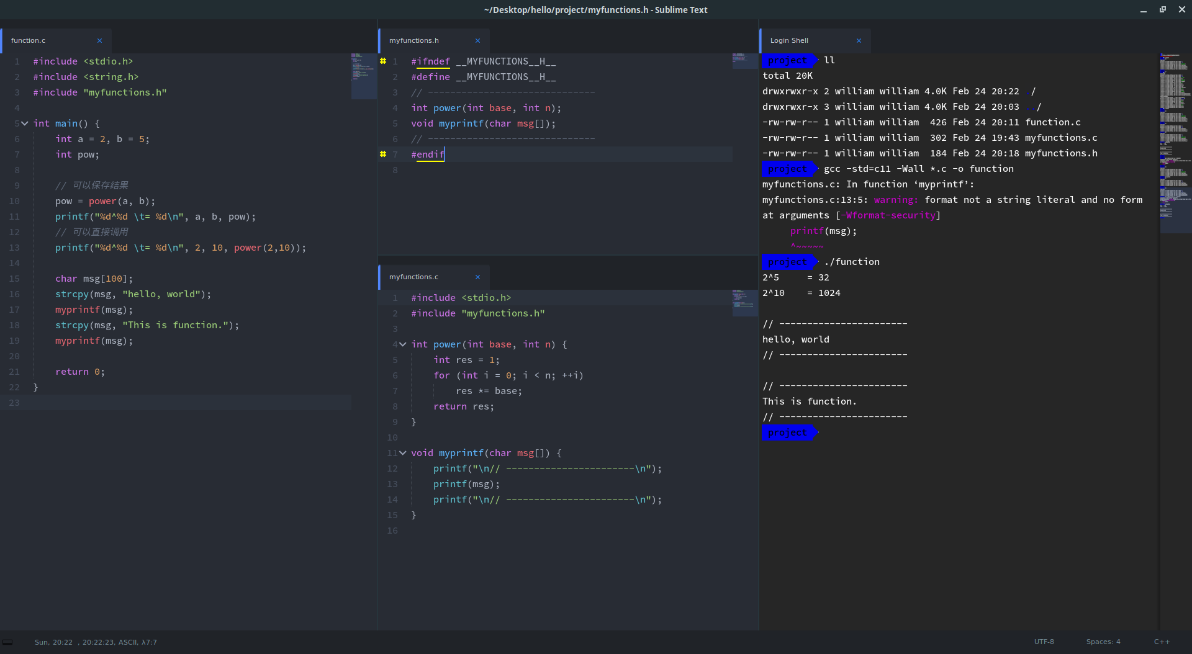
Task: Click the 'for (int i = 0; i < n; ++i)' line
Action: pos(508,375)
